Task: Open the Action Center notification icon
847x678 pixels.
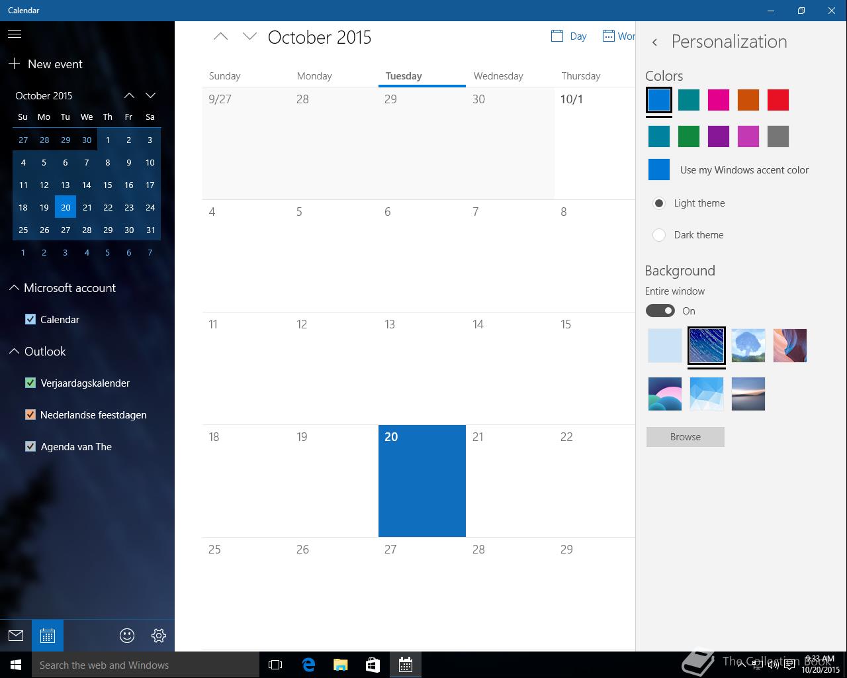Action: (x=789, y=665)
